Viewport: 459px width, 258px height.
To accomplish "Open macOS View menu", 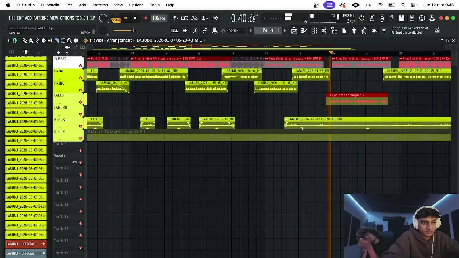I will (118, 5).
